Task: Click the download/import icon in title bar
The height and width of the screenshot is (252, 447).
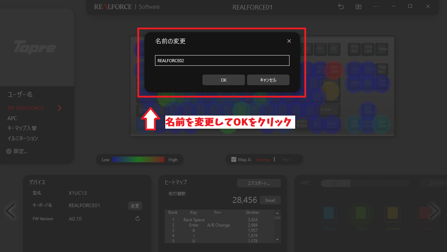Action: click(x=358, y=6)
